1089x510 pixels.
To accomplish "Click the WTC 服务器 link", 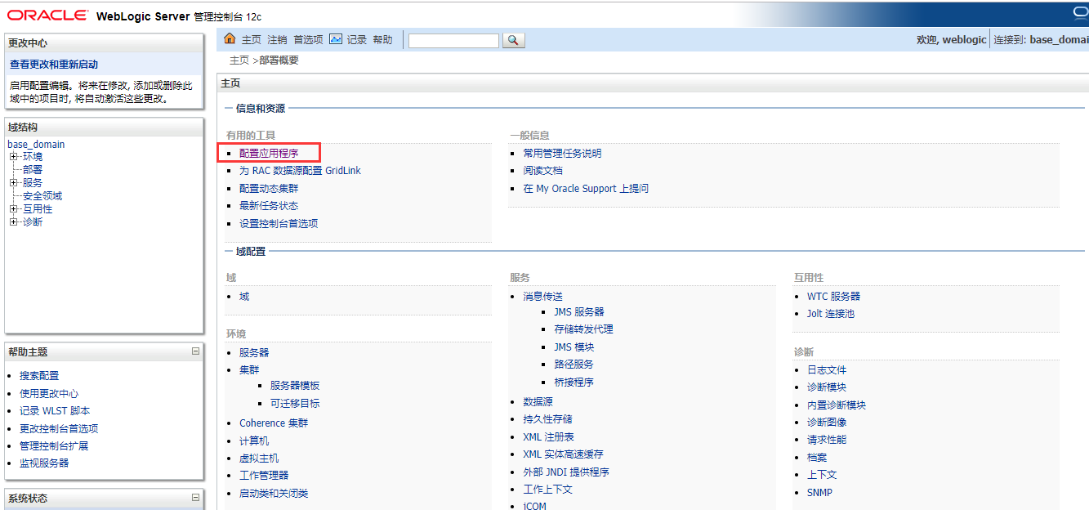I will pyautogui.click(x=833, y=297).
